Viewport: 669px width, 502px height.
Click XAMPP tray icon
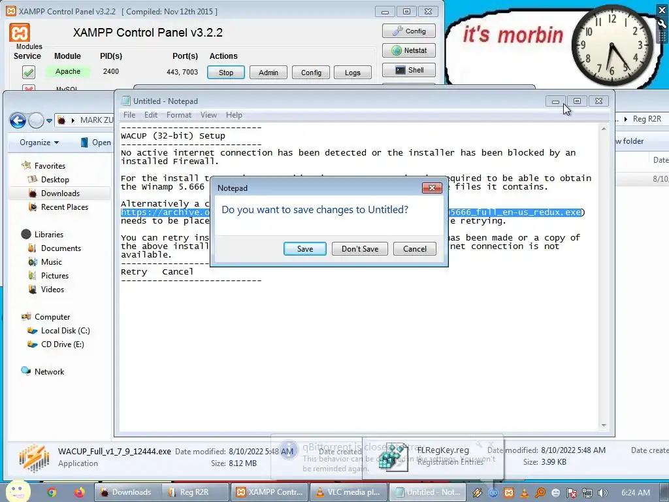508,493
